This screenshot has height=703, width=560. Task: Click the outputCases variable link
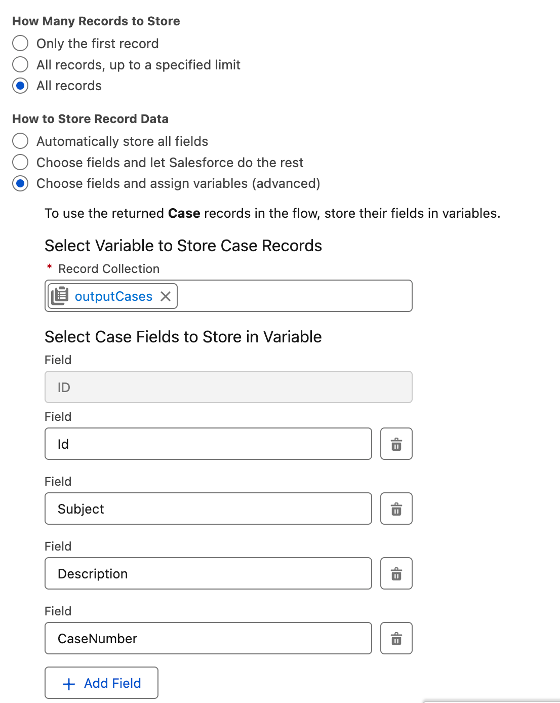(x=113, y=296)
